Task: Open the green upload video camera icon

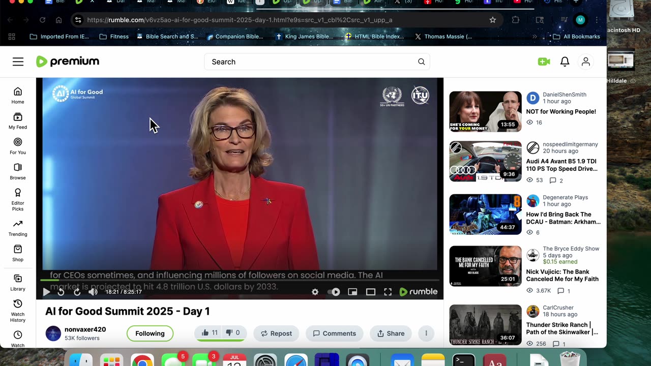Action: [544, 62]
